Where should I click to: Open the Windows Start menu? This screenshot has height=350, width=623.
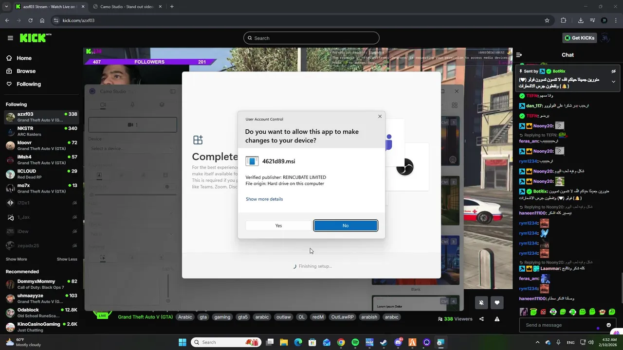tap(183, 342)
